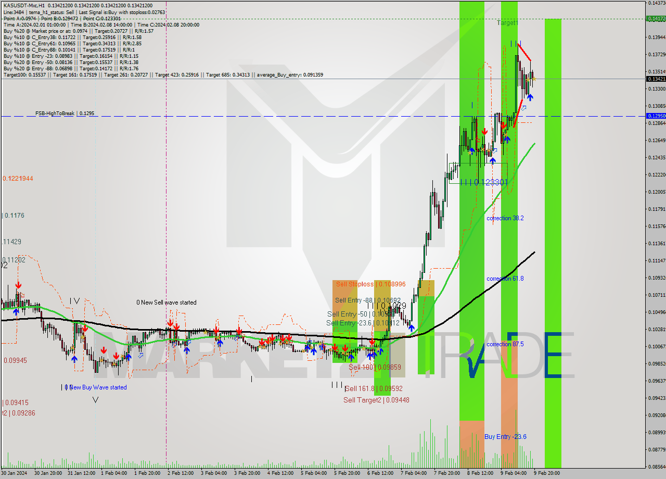Click the 0.1176 level label on left

tap(14, 215)
